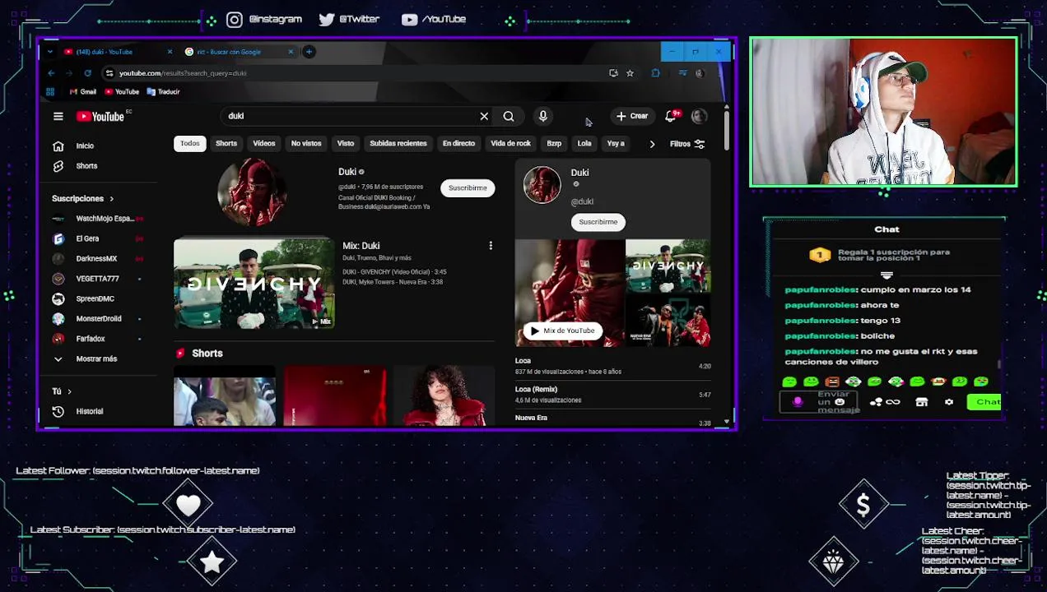The height and width of the screenshot is (592, 1047).
Task: Expand the Tú section chevron
Action: pyautogui.click(x=69, y=391)
